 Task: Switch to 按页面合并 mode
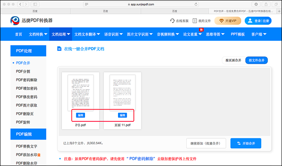pos(233,60)
